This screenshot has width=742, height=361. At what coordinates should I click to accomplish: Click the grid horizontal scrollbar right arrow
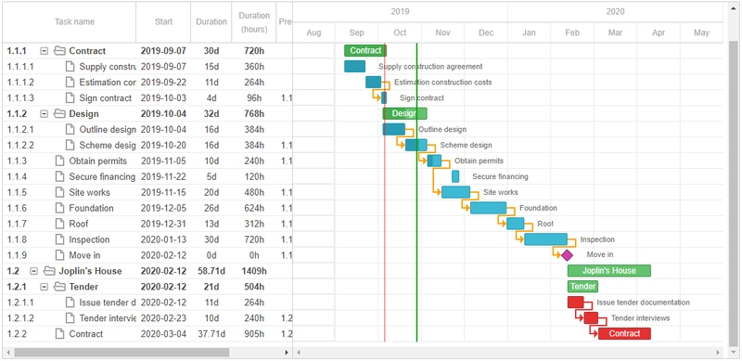[x=286, y=353]
